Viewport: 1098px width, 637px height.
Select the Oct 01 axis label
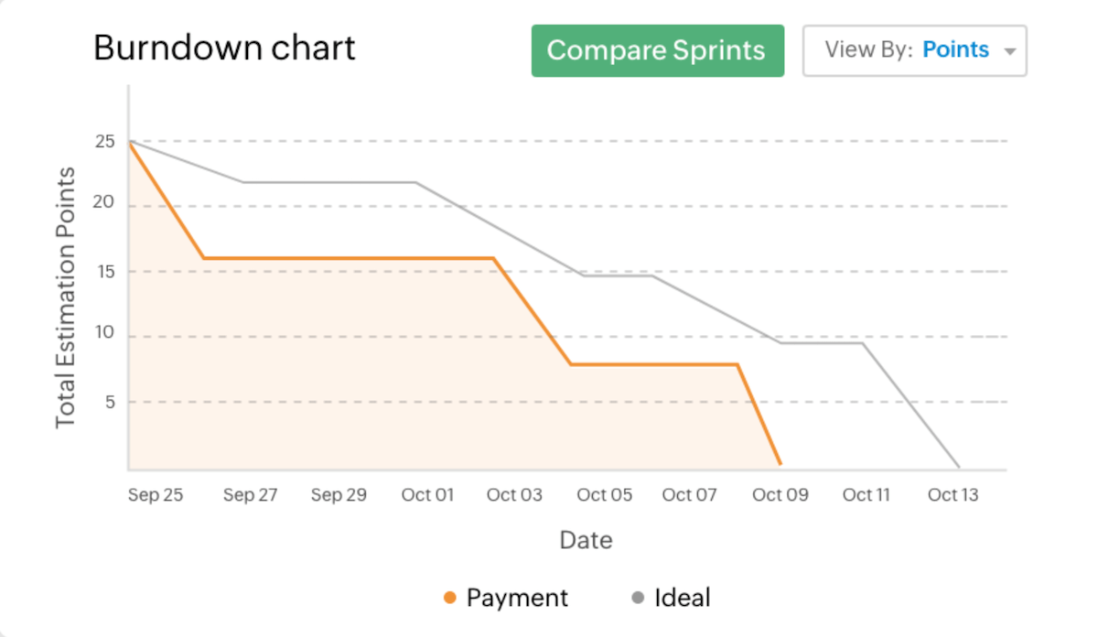427,495
